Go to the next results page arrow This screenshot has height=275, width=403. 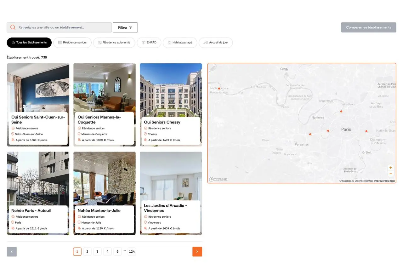tap(197, 252)
